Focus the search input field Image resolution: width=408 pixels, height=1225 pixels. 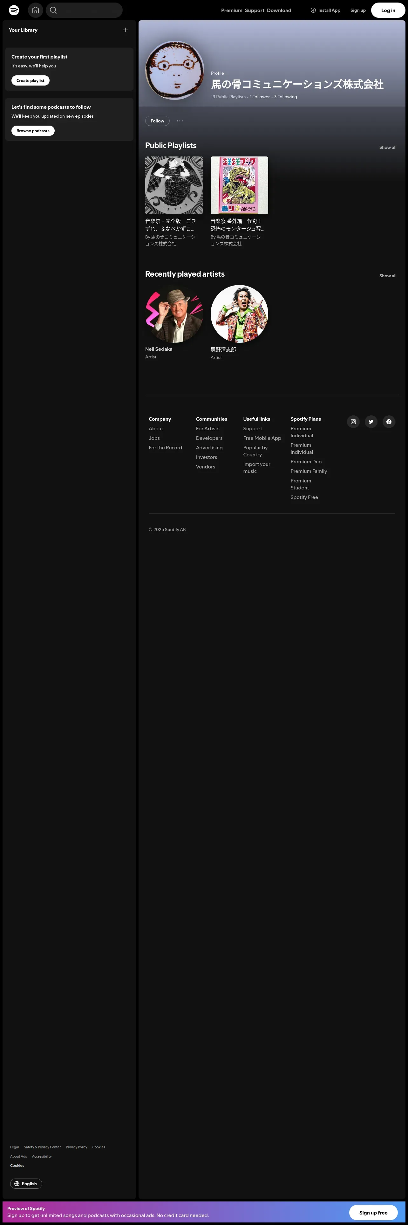(x=84, y=10)
